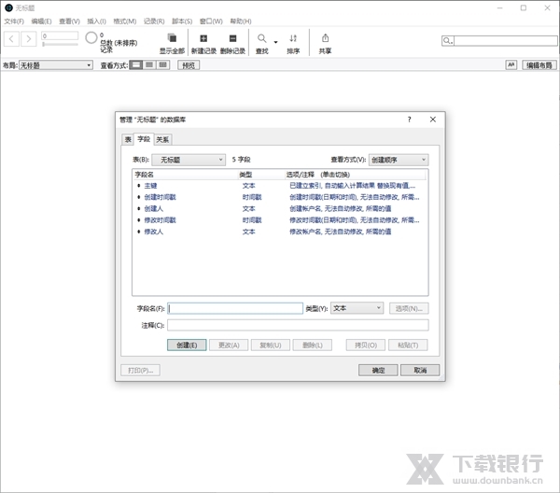Open the 文件(F) menu

(x=14, y=21)
